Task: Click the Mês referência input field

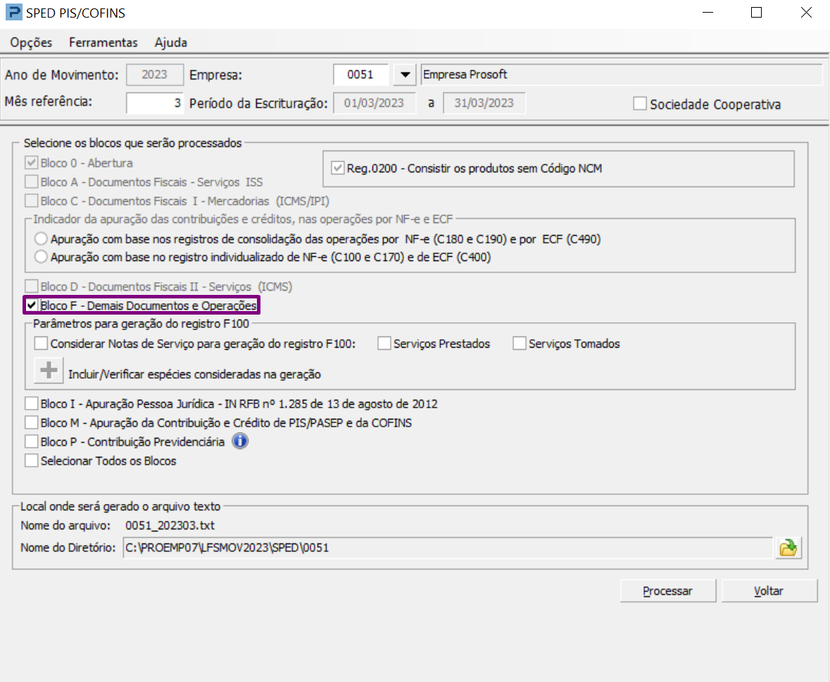Action: click(155, 103)
